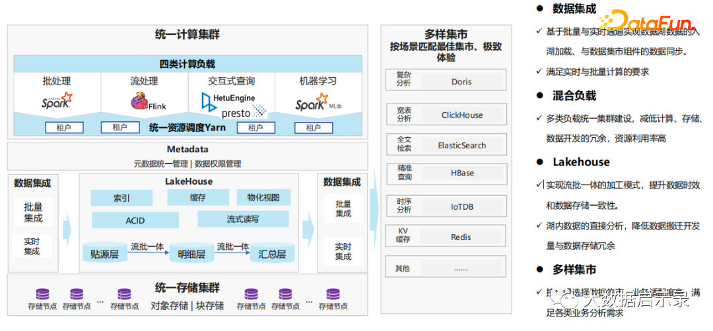Click the LakeHouse panel title
The width and height of the screenshot is (713, 331).
tap(189, 181)
